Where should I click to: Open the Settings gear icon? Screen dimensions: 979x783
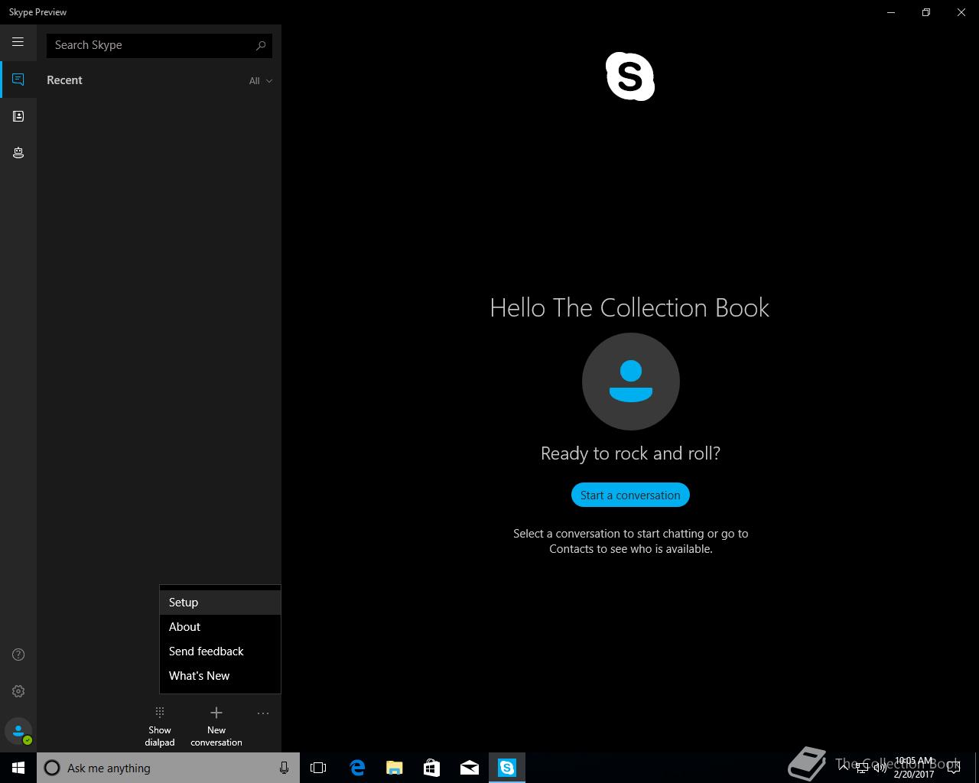coord(18,691)
